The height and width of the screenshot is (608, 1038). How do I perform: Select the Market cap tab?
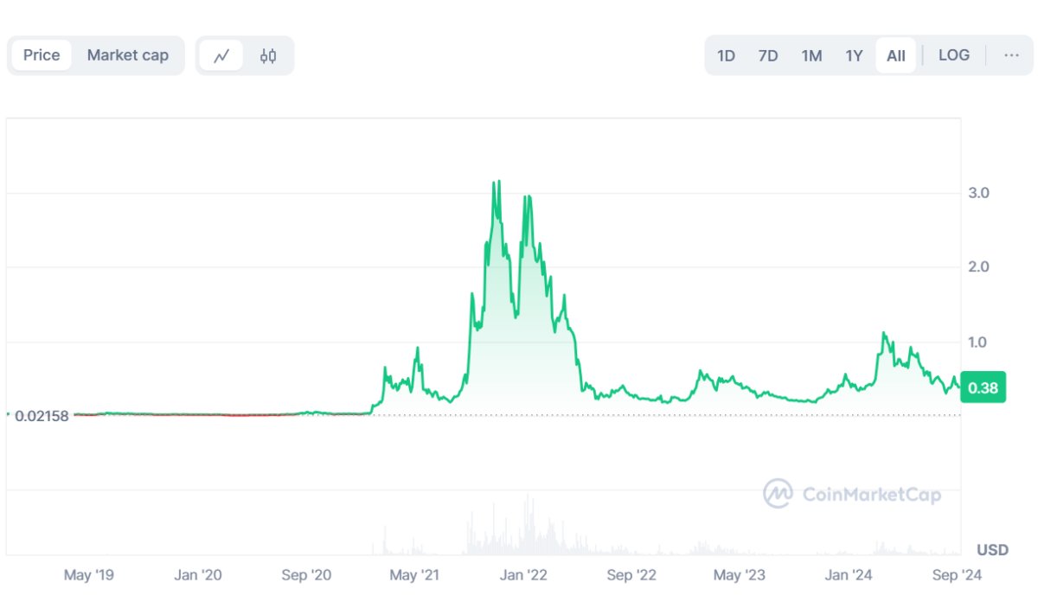point(128,55)
